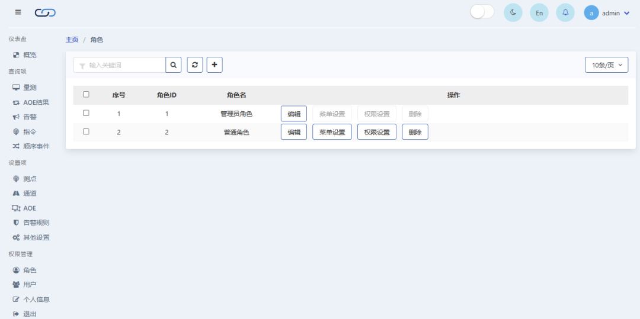Click the 普通角色 name cell
Image resolution: width=640 pixels, height=319 pixels.
[x=236, y=133]
